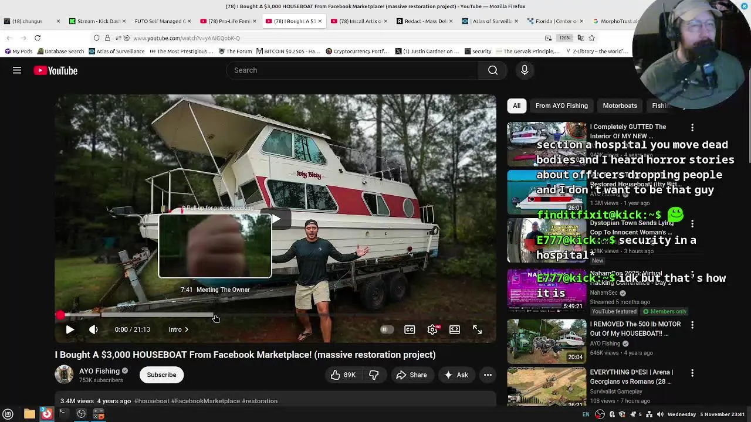Like the video with 89K likes
The image size is (751, 422).
click(x=343, y=375)
